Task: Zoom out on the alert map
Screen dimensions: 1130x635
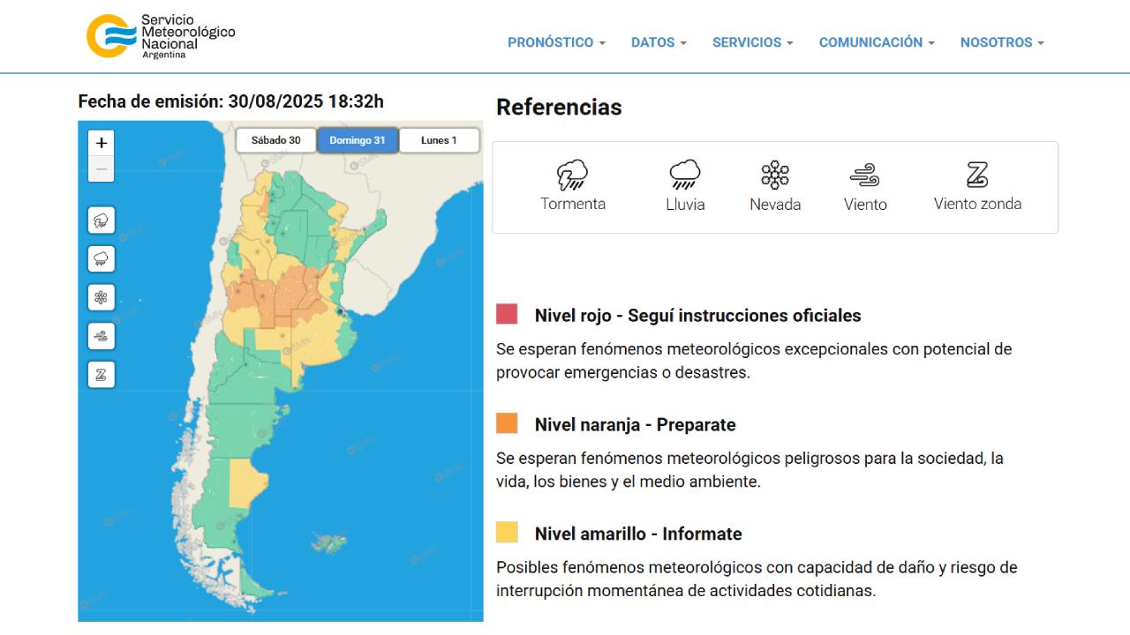Action: (x=102, y=169)
